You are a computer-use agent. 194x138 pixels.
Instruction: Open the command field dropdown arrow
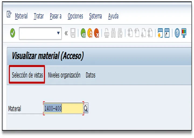(x=58, y=33)
